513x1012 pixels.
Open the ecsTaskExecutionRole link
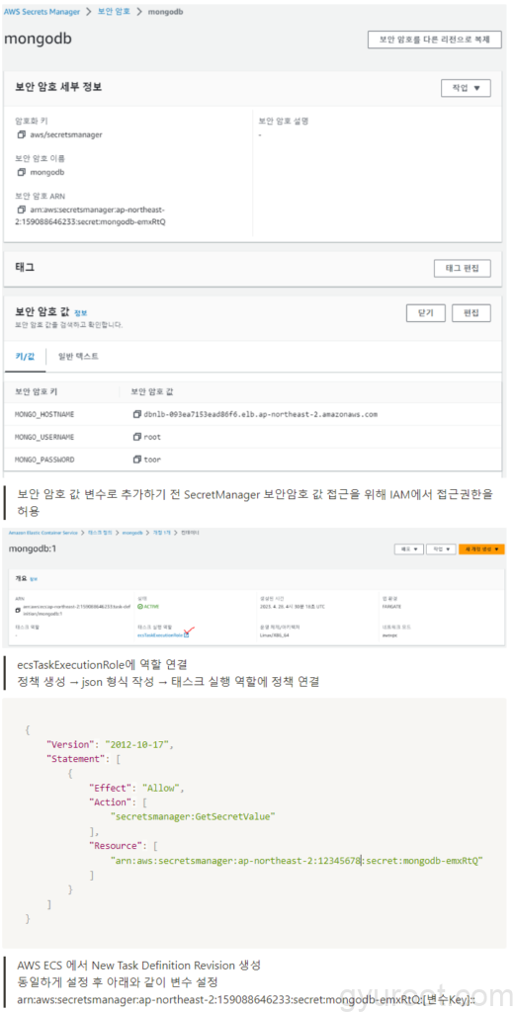[159, 634]
